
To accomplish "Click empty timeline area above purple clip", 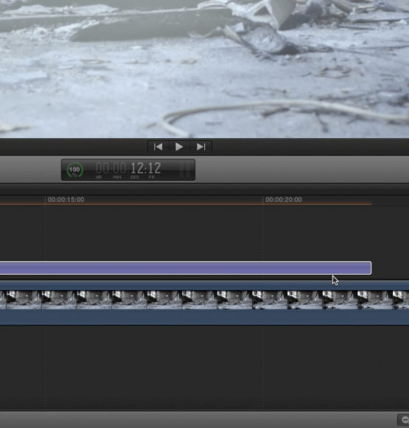I will [x=205, y=233].
